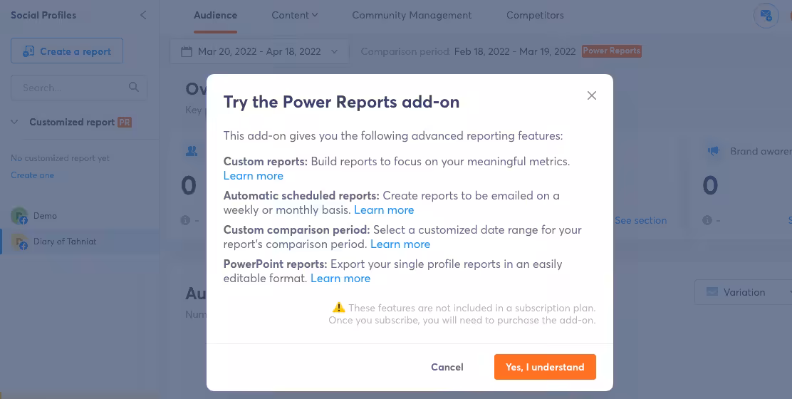Image resolution: width=792 pixels, height=399 pixels.
Task: Click the comparison period dates
Action: point(515,51)
